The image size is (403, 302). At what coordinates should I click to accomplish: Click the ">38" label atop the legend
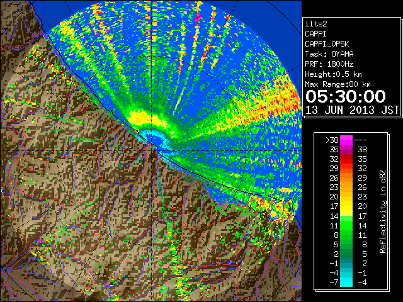coord(332,140)
